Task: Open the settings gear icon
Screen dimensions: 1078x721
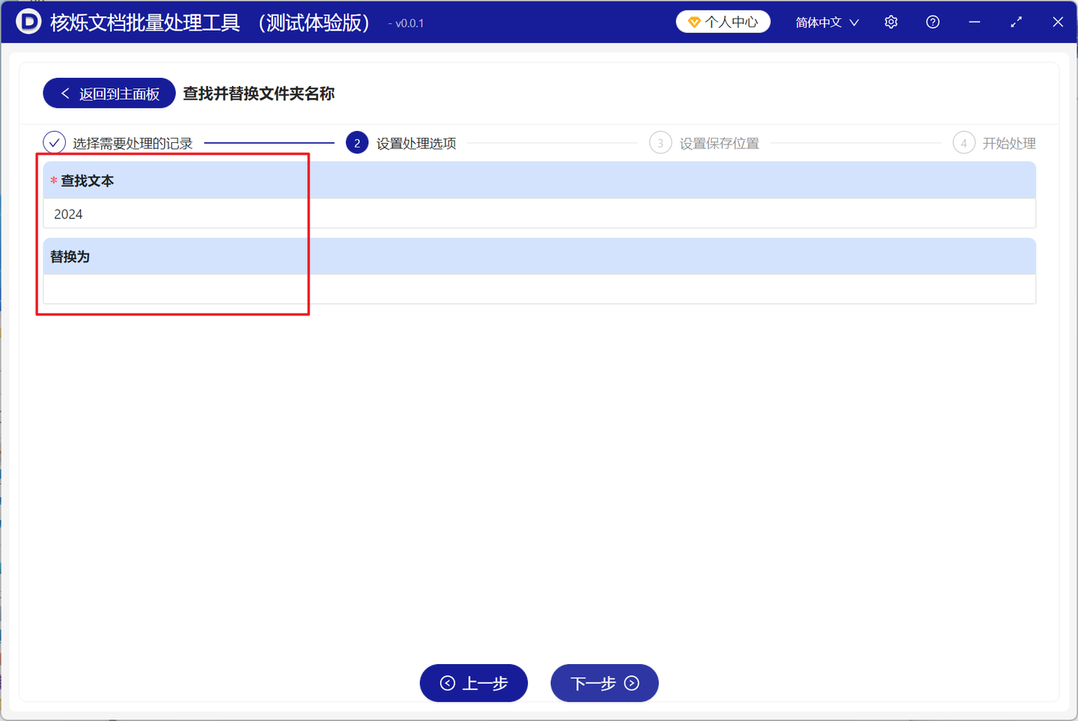Action: [x=891, y=22]
